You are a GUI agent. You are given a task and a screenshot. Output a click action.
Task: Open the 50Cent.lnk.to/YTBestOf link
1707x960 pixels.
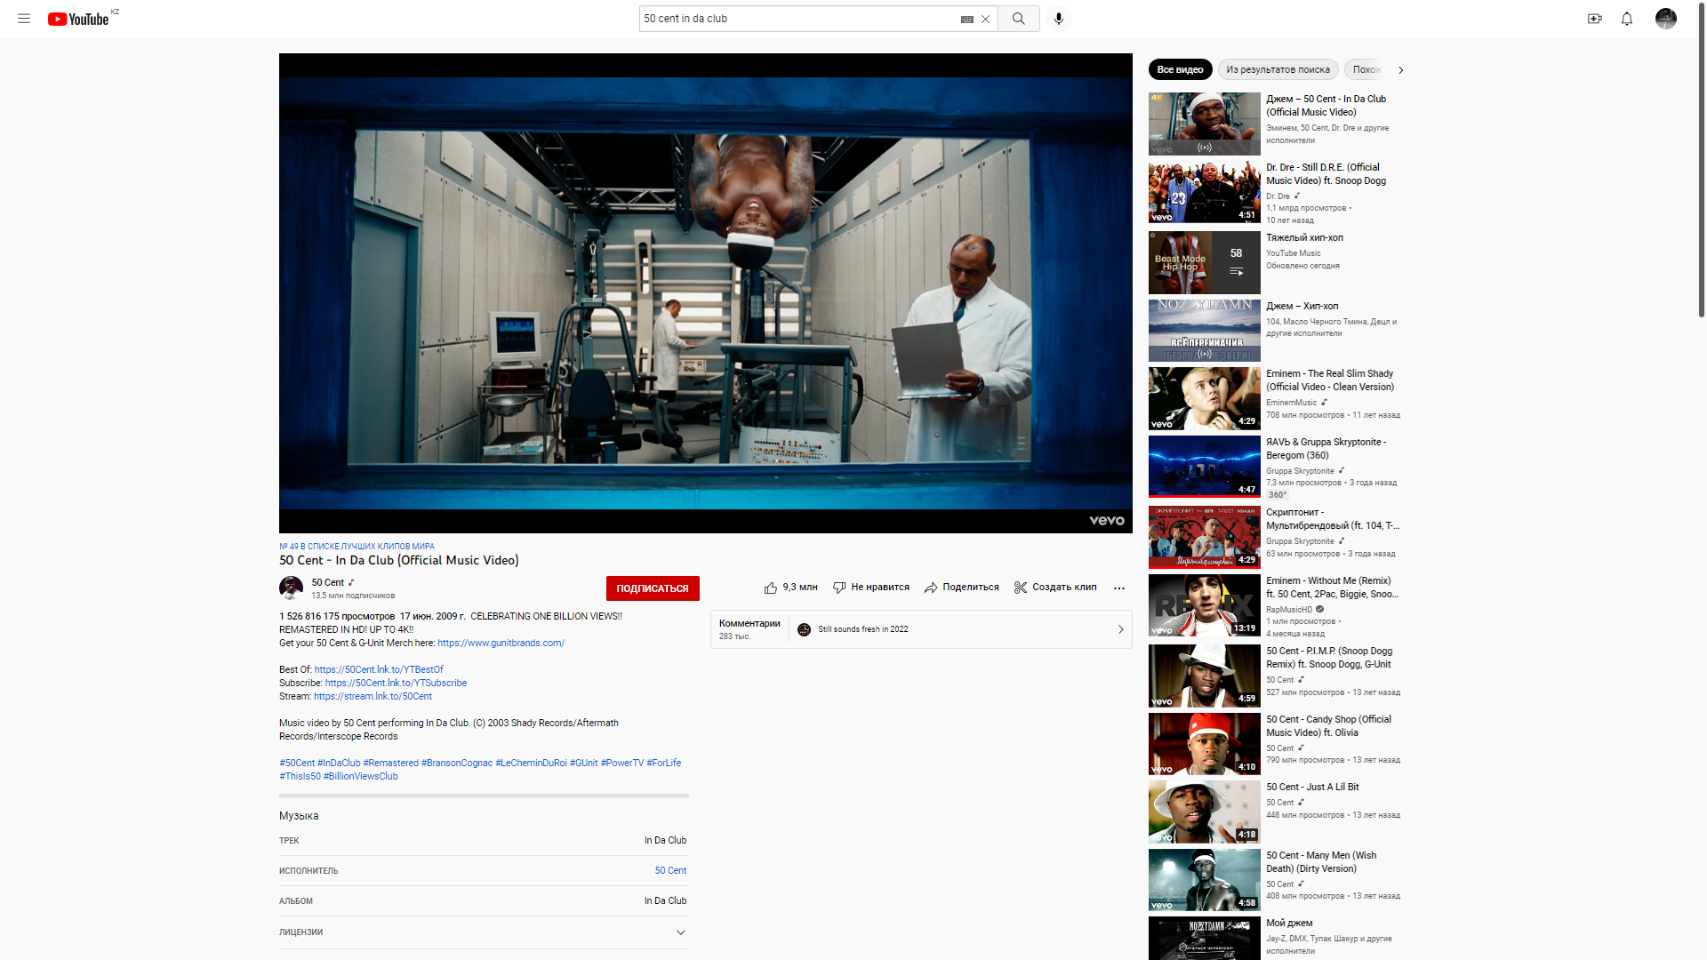[x=379, y=669]
